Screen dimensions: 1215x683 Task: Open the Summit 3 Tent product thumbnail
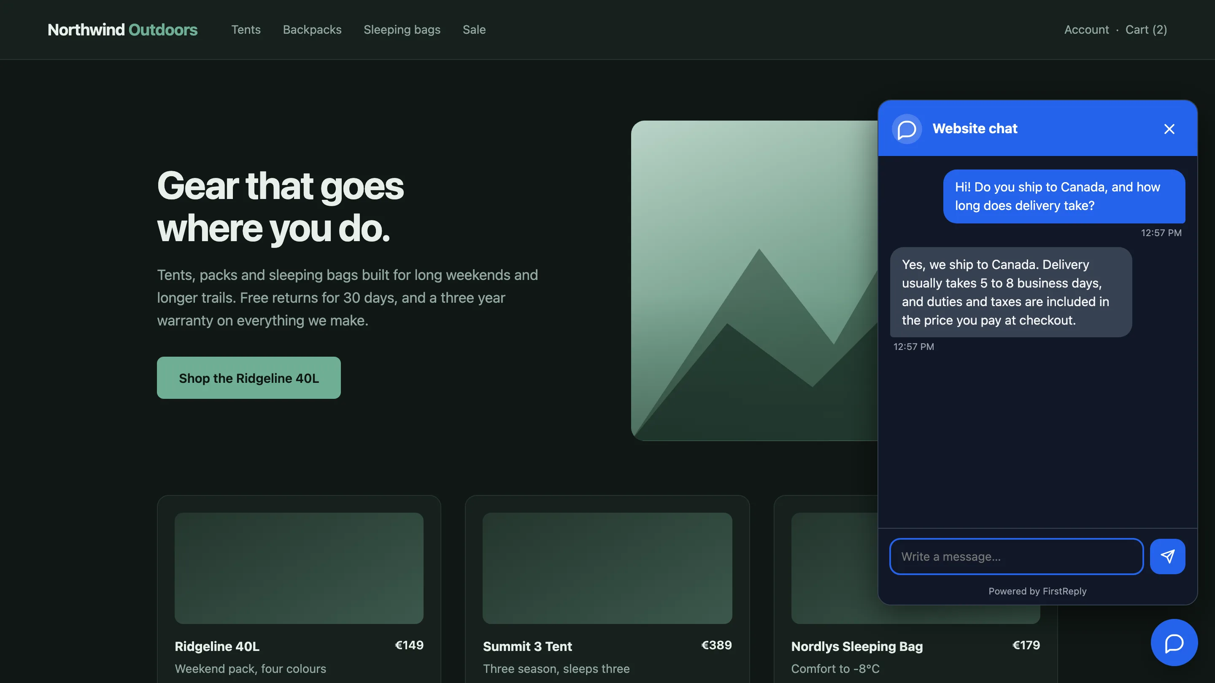(x=607, y=568)
